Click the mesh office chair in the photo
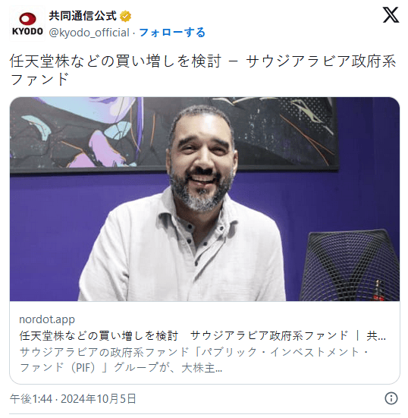 350,266
